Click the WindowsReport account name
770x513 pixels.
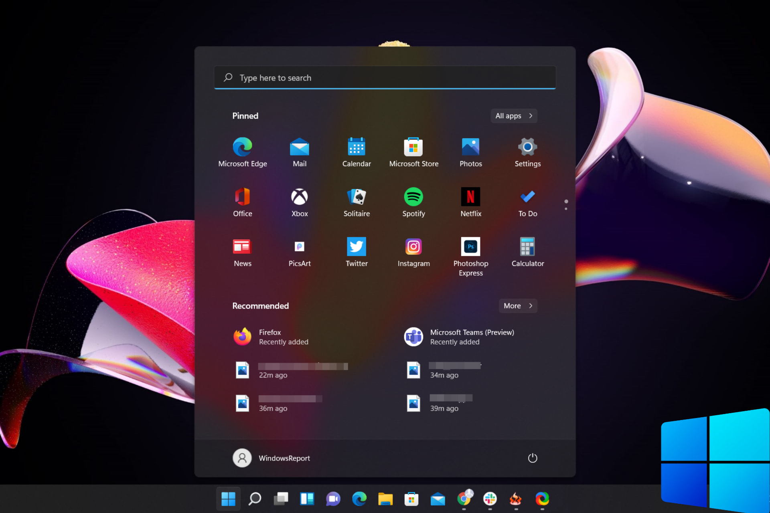click(284, 458)
